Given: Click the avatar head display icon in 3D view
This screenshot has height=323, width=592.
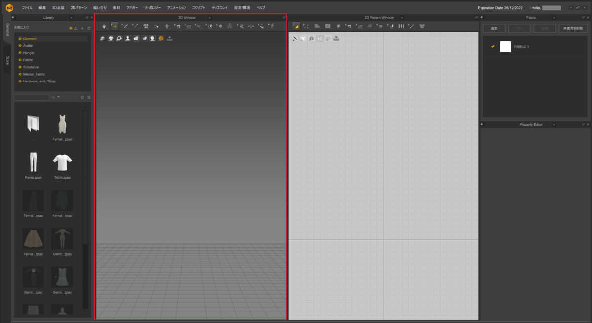Looking at the screenshot, I should pos(152,39).
